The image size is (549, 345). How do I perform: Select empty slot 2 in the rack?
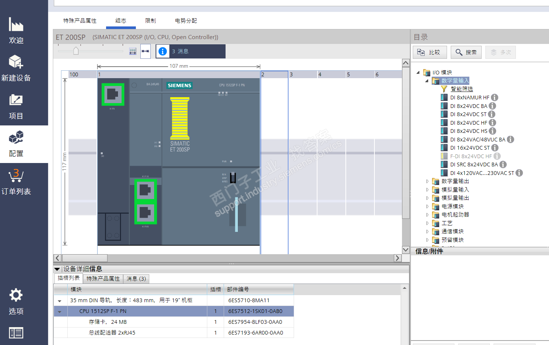click(x=274, y=162)
